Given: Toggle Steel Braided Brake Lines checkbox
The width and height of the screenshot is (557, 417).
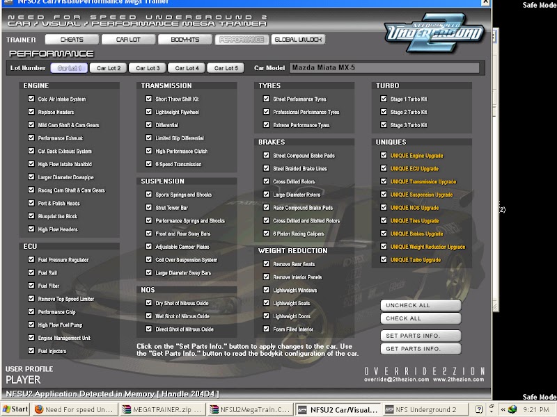Looking at the screenshot, I should click(x=266, y=168).
